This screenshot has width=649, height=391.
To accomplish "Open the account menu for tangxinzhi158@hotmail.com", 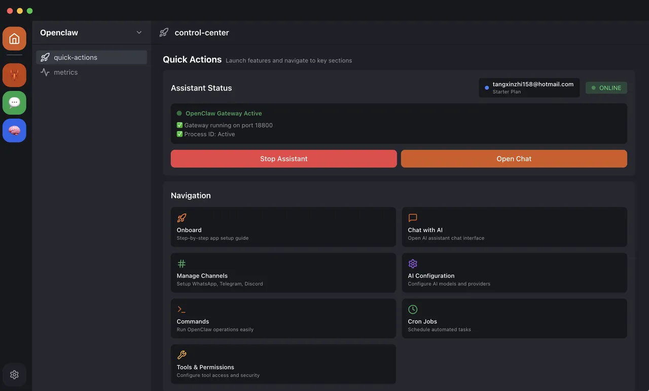I will (529, 88).
